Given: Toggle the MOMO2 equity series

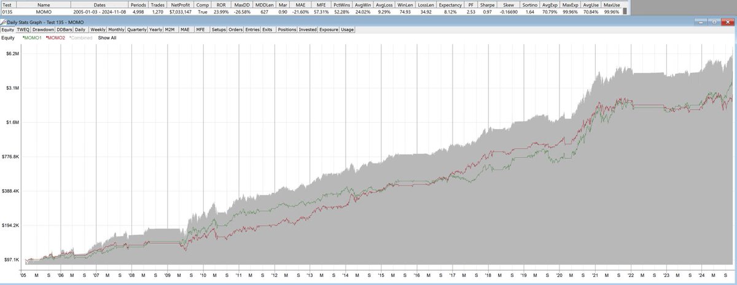Looking at the screenshot, I should click(x=57, y=38).
